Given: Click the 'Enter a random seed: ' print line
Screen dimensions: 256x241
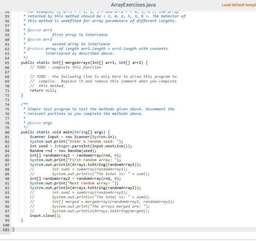Looking at the screenshot, I should [x=76, y=142].
